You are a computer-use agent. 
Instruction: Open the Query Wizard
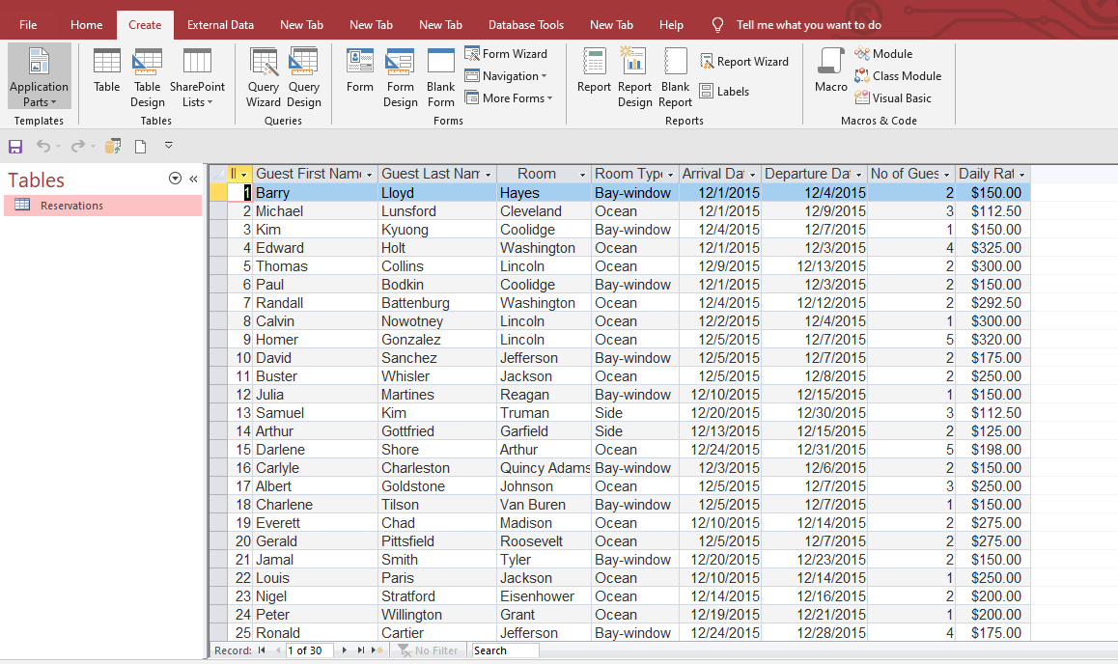264,77
